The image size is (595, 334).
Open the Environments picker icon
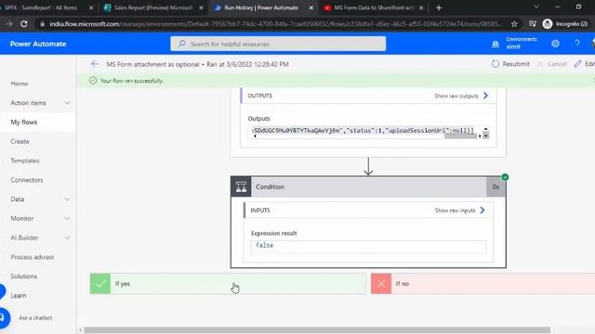(496, 45)
